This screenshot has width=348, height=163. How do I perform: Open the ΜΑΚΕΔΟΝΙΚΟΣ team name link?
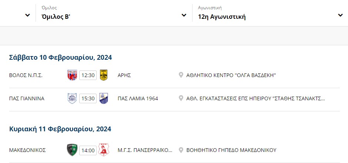point(27,150)
